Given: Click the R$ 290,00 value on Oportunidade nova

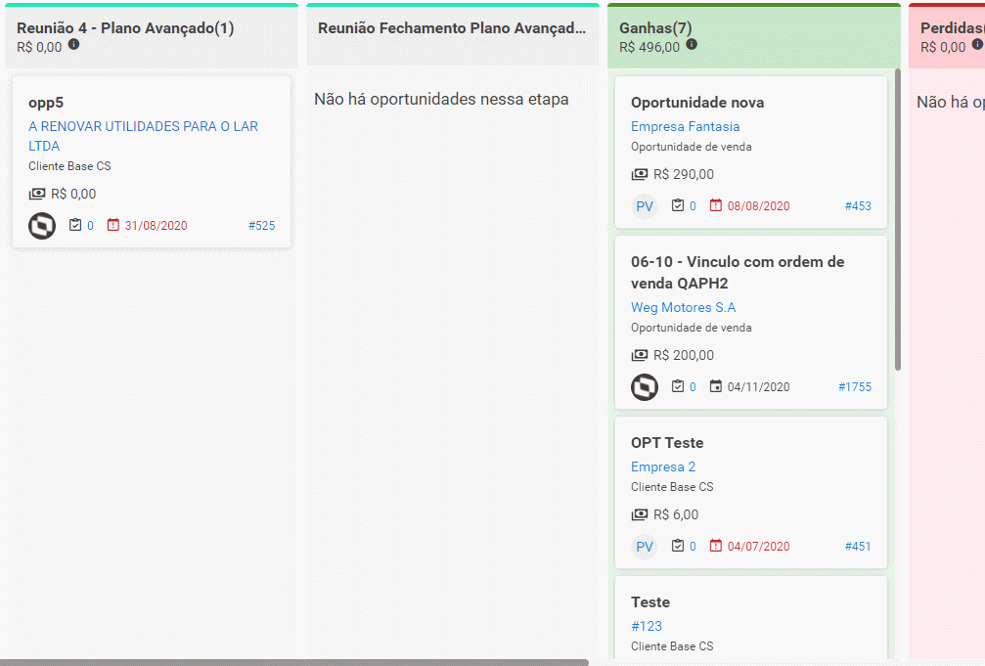Looking at the screenshot, I should click(x=684, y=174).
